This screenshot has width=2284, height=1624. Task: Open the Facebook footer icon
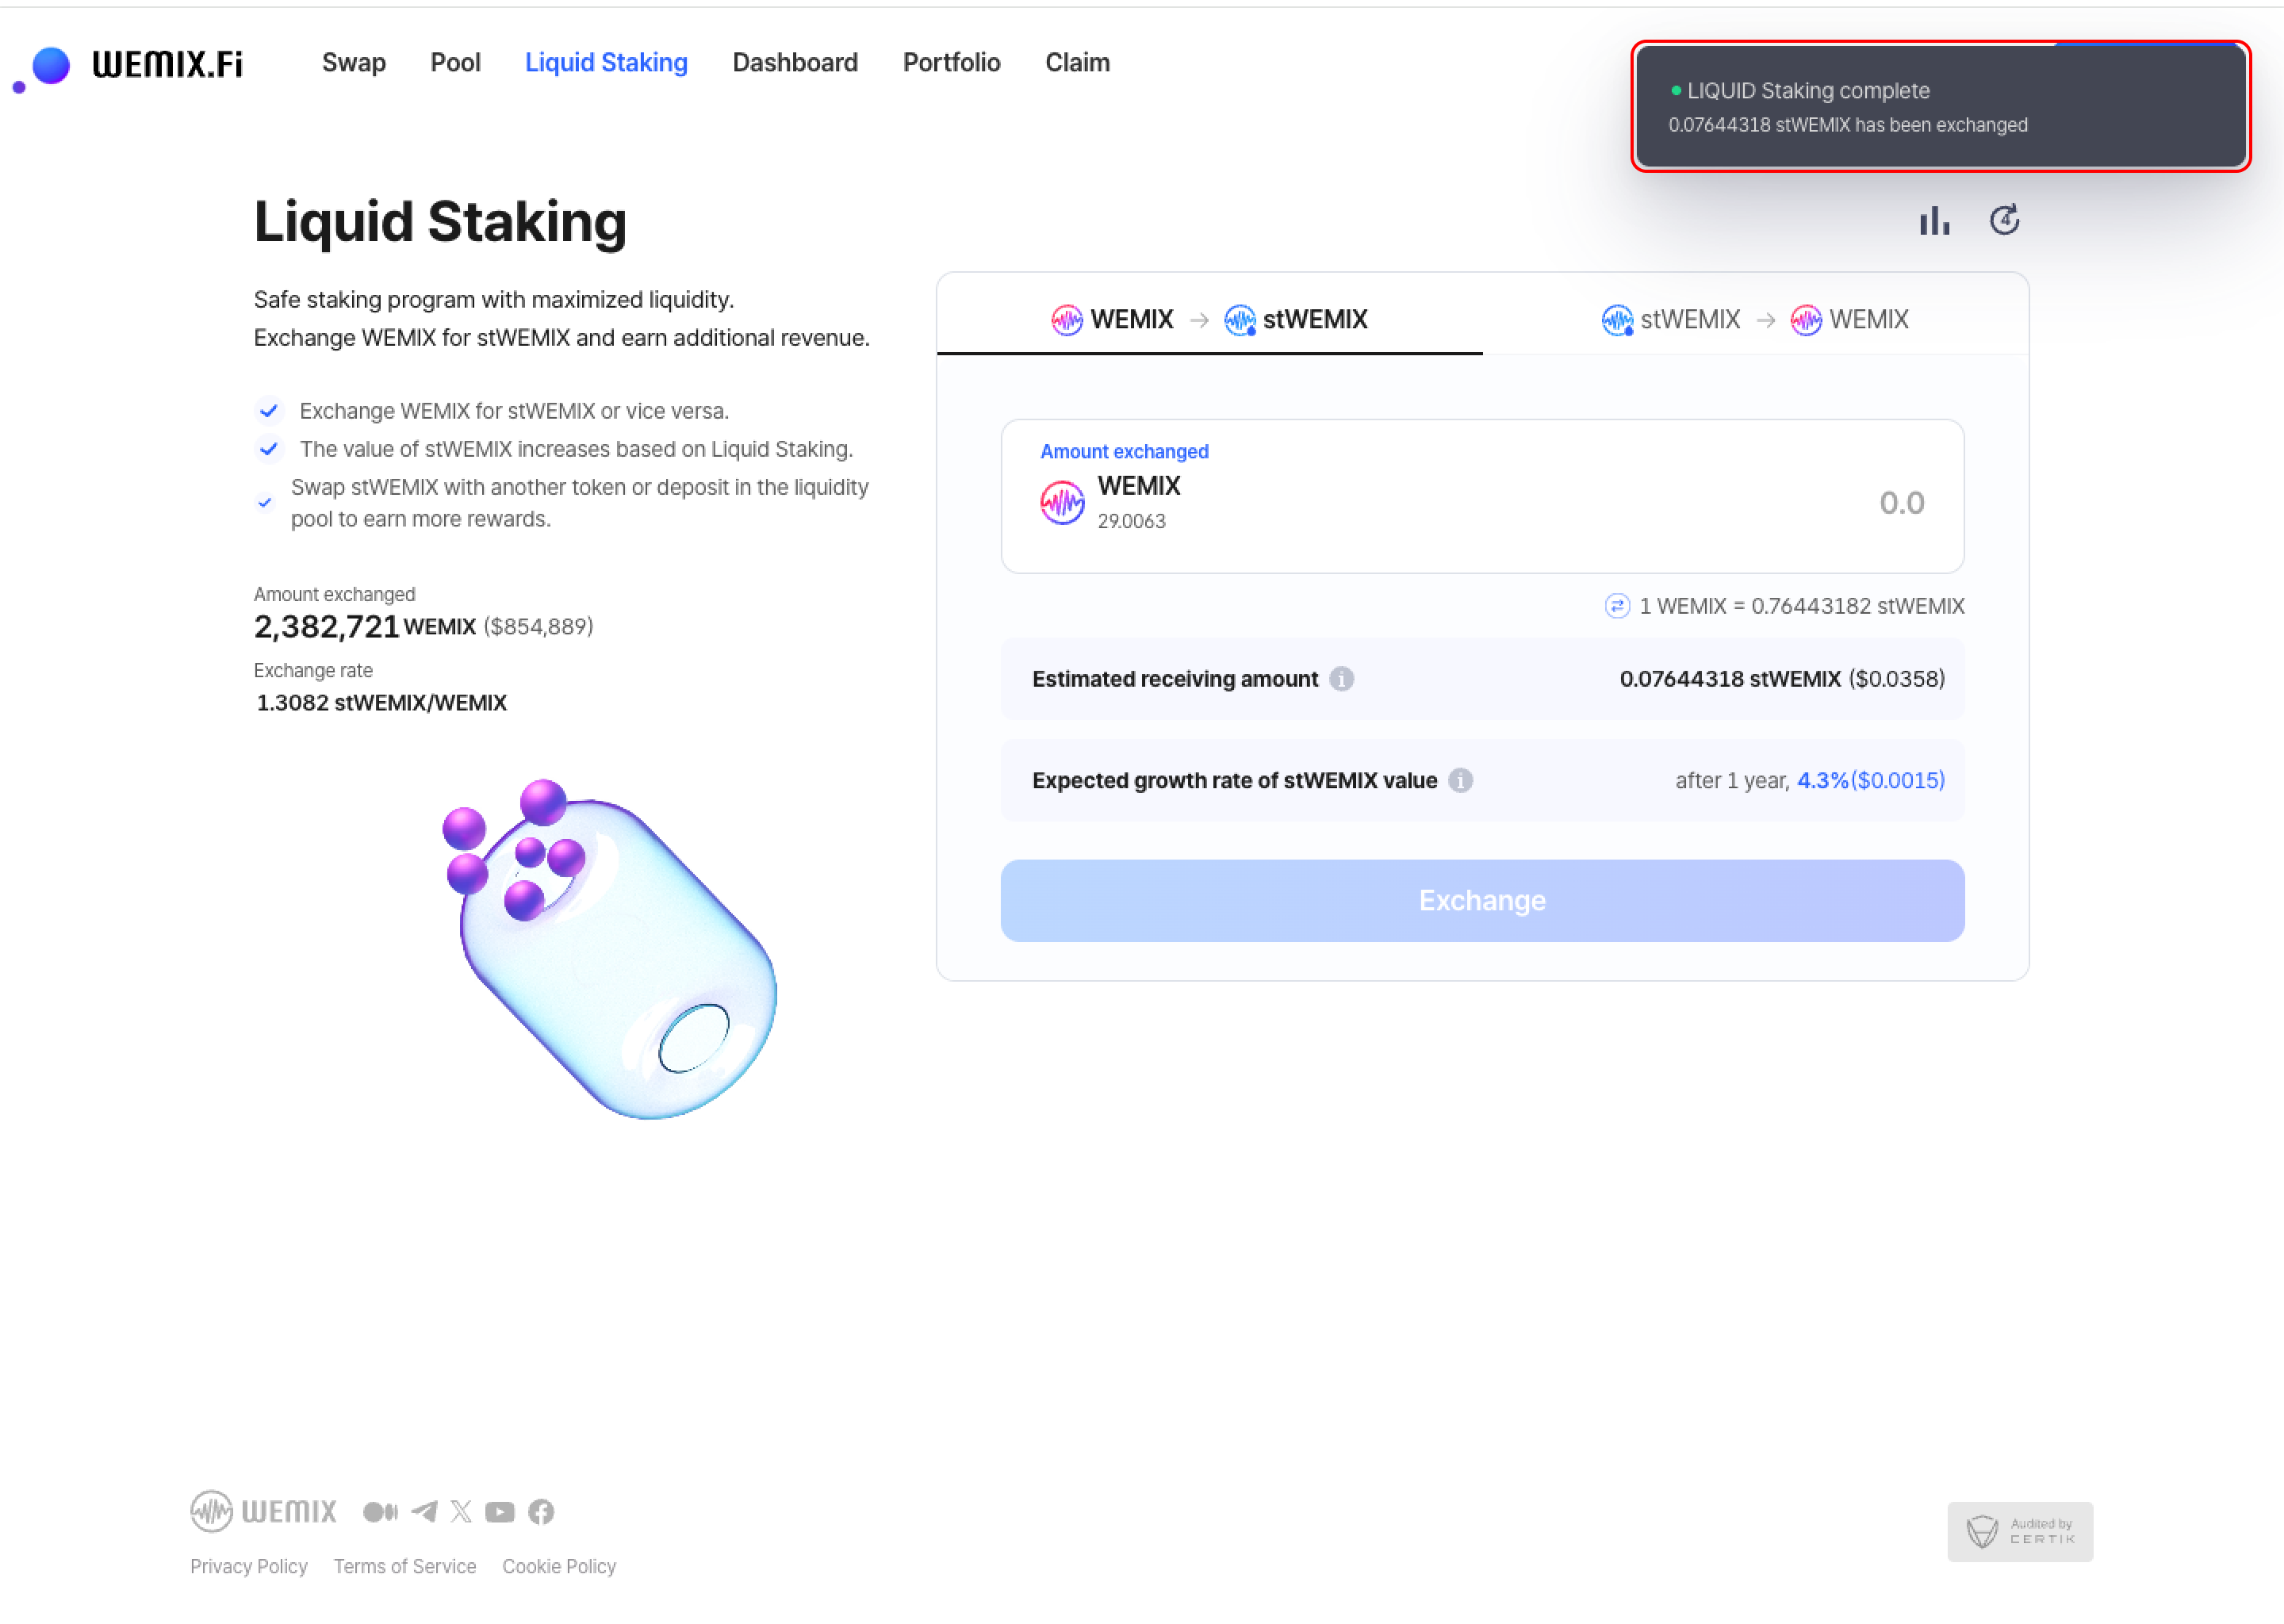click(541, 1511)
